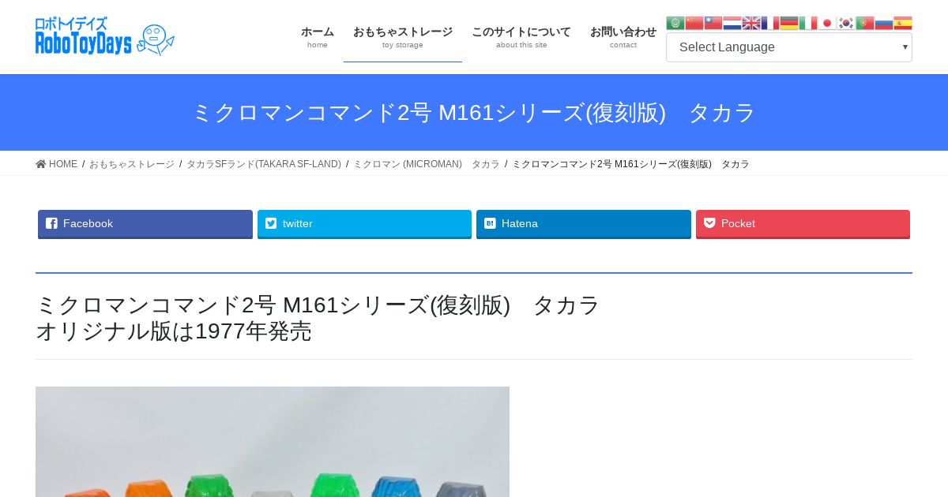Share the page on Facebook
The image size is (948, 497).
(145, 224)
